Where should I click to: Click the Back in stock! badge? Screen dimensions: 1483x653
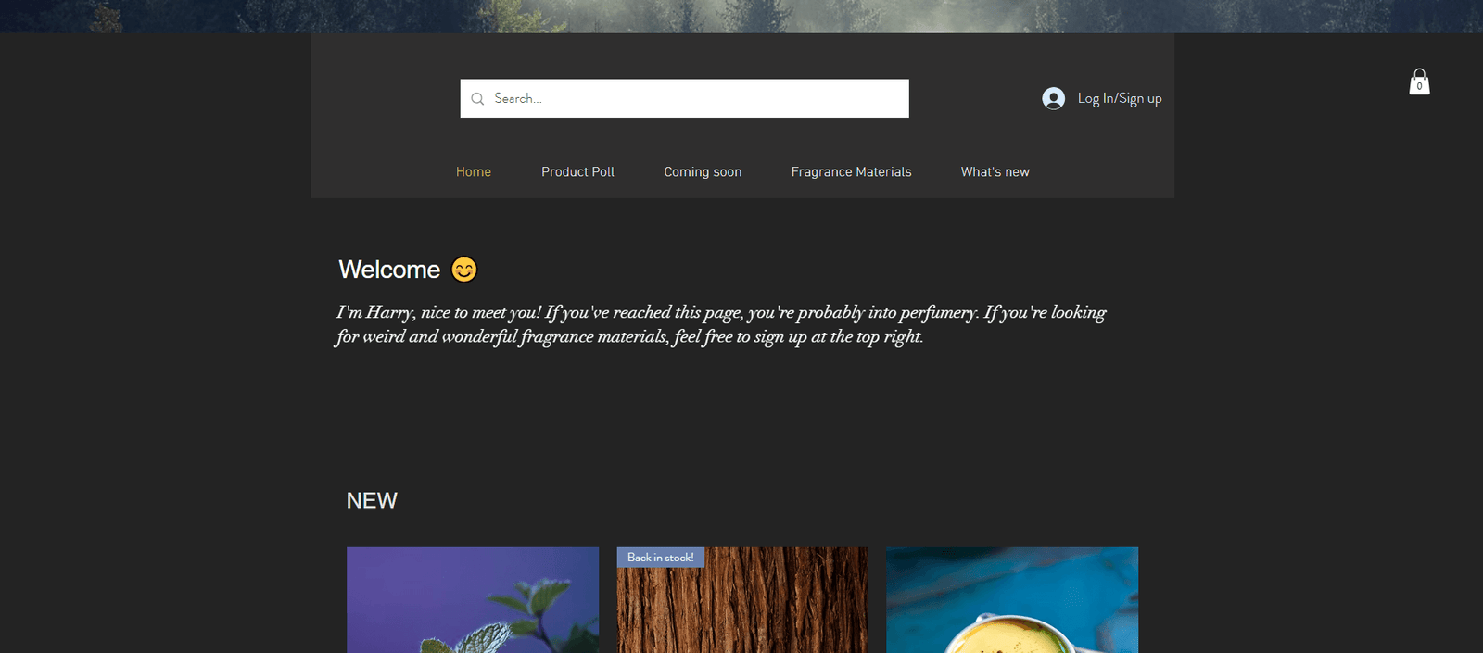pyautogui.click(x=661, y=558)
